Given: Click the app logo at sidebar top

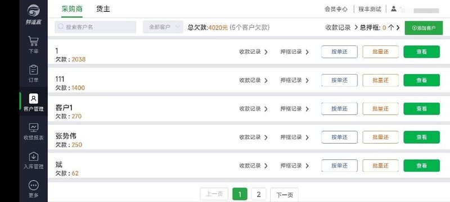Looking at the screenshot, I should pos(34,11).
